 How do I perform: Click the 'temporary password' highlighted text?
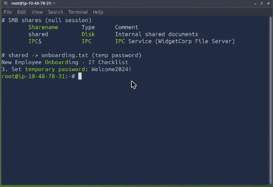click(55, 69)
